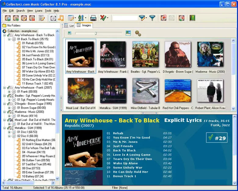Click the Print icon in toolbar
This screenshot has width=238, height=191.
tap(93, 18)
